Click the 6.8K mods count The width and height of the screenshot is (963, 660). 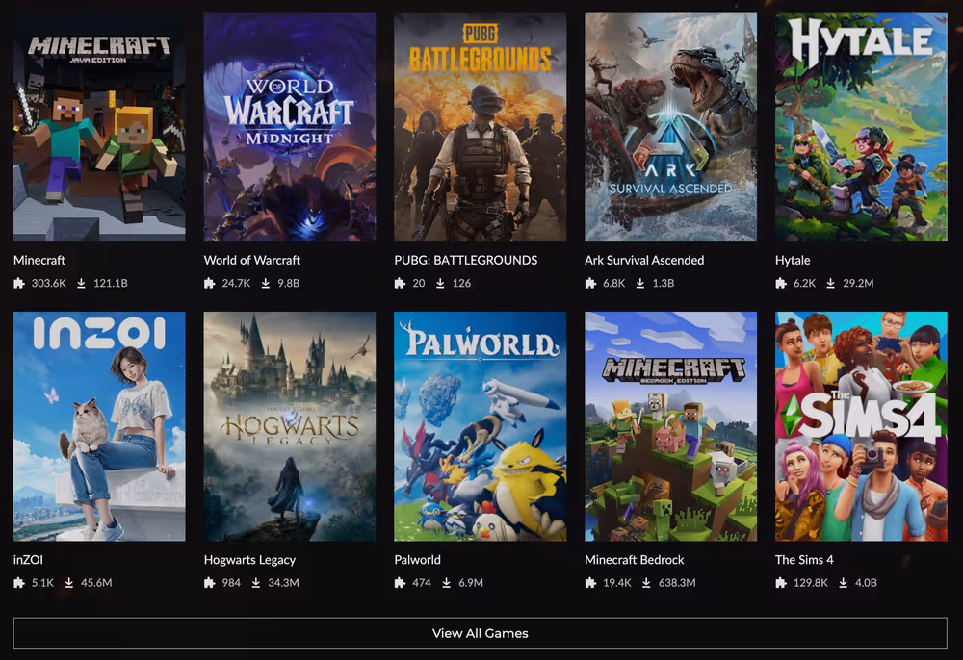(x=613, y=283)
